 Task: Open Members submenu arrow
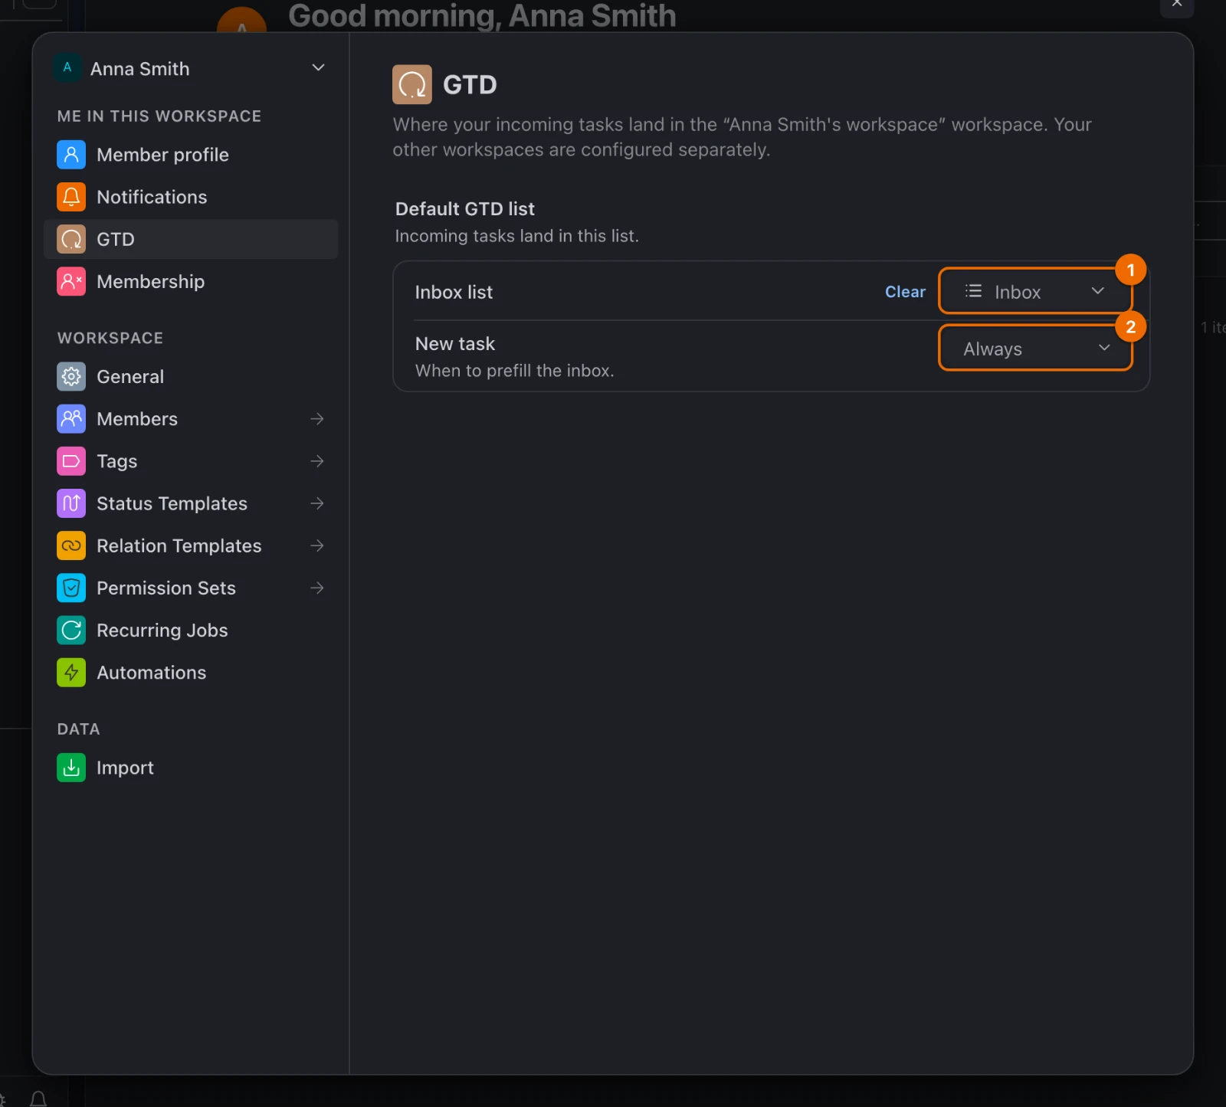click(x=317, y=418)
